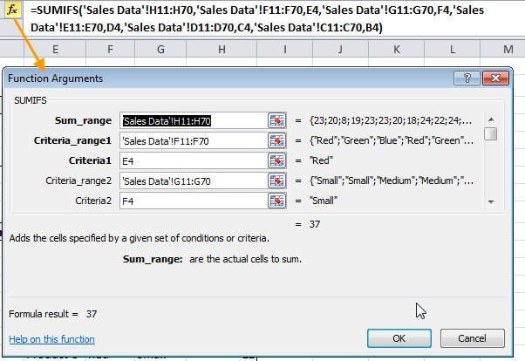Collapse dialog using Sum_range range selector icon
Viewport: 525px width, 361px height.
(277, 120)
